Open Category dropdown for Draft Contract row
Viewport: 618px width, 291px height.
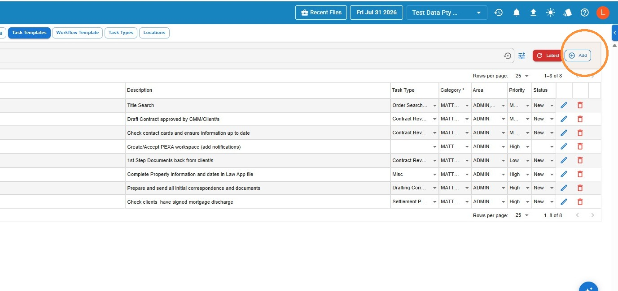coord(455,119)
